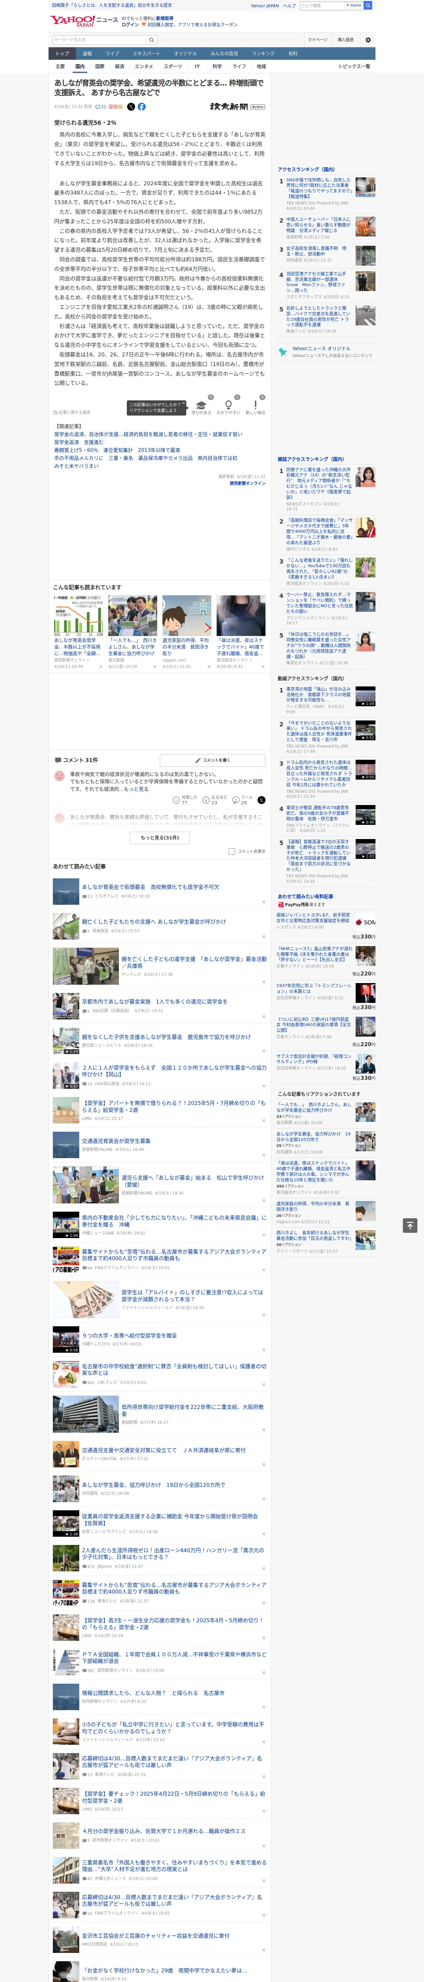The height and width of the screenshot is (1982, 424).
Task: Open 購入履歴 link
Action: pyautogui.click(x=345, y=40)
